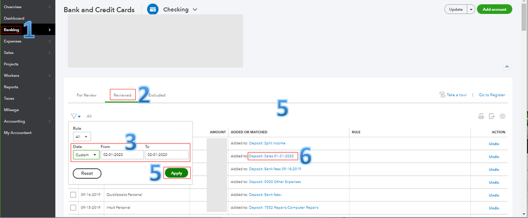
Task: Switch to the Reviewed tab
Action: click(x=122, y=95)
